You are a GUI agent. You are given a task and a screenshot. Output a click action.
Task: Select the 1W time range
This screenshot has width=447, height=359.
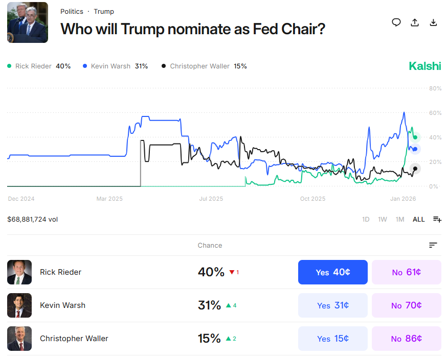click(383, 219)
